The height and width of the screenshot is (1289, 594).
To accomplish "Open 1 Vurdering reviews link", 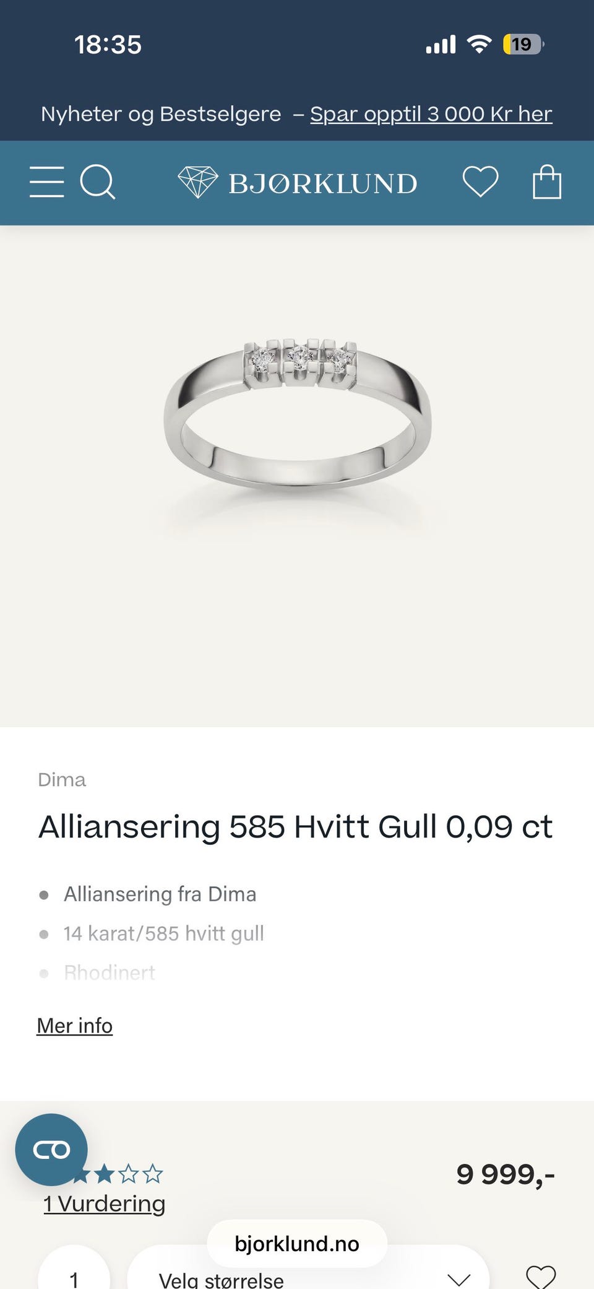I will point(105,1204).
